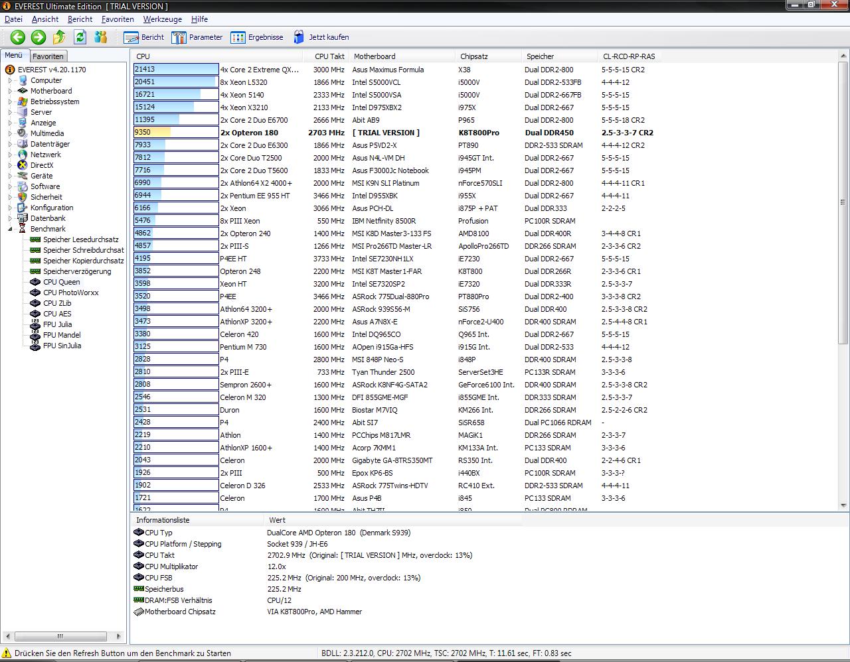
Task: Expand the Motherboard tree node
Action: pyautogui.click(x=10, y=91)
